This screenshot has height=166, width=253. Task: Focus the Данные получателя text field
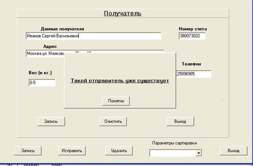(94, 36)
